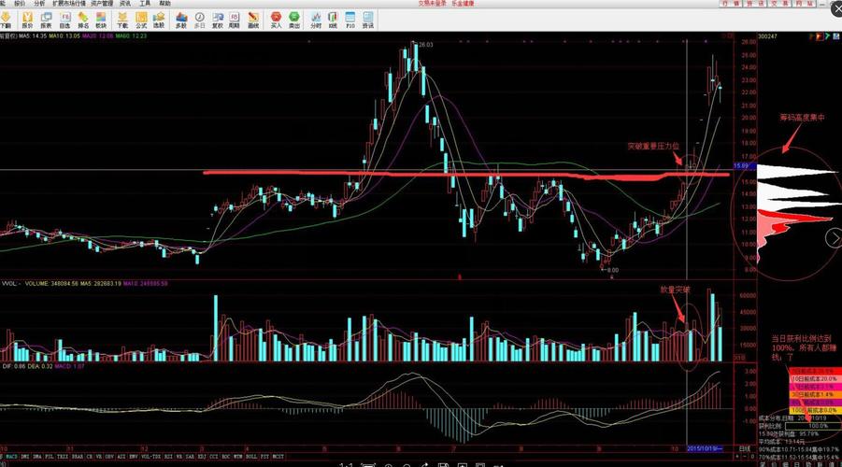
Task: Select the RSI indicator tab
Action: (168, 457)
